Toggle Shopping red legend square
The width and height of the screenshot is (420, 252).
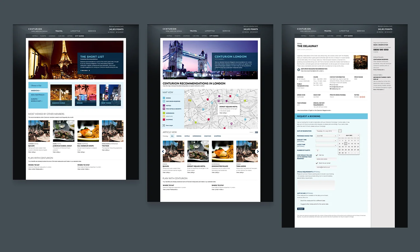(x=164, y=120)
